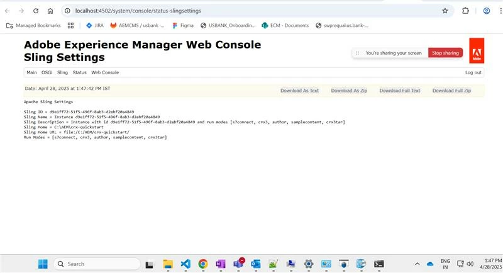Open the OneDrive cloud tray icon
Screen dimensions: 503x273
pos(430,264)
